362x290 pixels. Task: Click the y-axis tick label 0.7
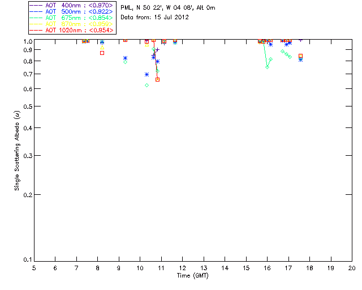28,74
